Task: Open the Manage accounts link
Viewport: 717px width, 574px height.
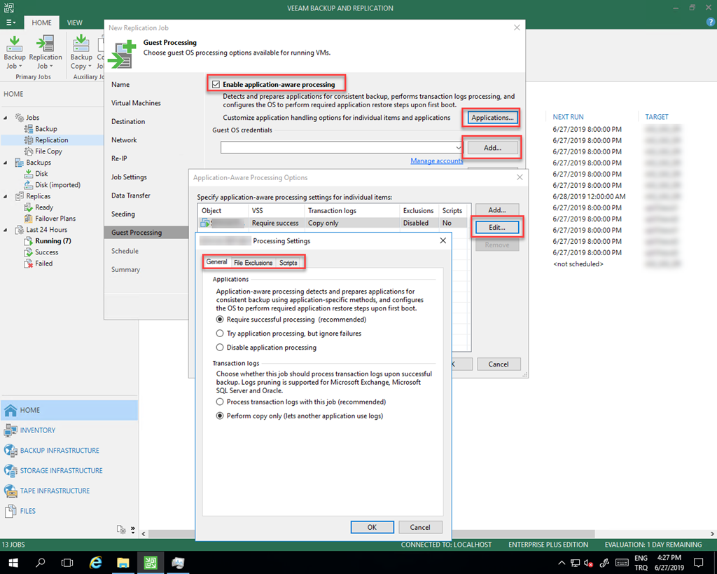Action: pos(437,160)
